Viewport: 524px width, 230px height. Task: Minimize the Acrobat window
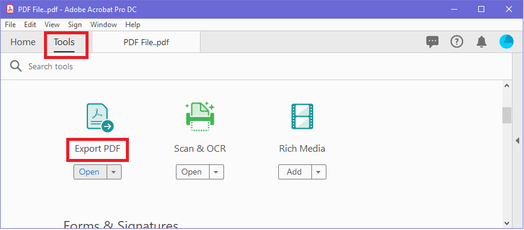(454, 9)
